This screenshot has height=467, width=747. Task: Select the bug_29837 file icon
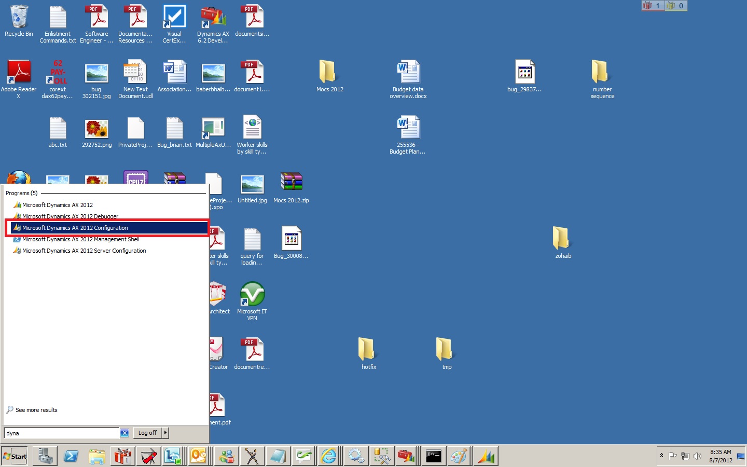click(x=524, y=76)
